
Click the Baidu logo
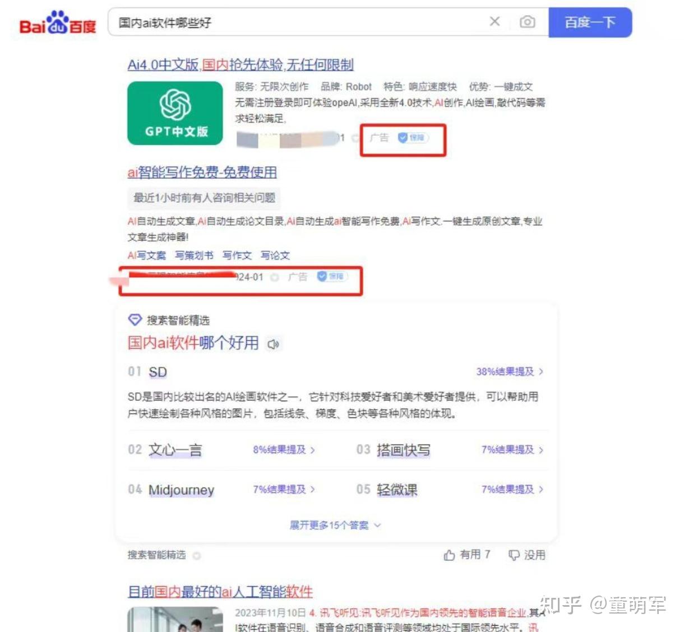(58, 23)
